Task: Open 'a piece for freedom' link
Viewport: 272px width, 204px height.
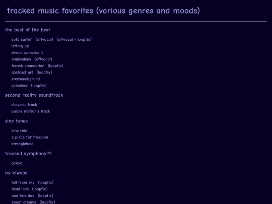Action: pos(30,137)
